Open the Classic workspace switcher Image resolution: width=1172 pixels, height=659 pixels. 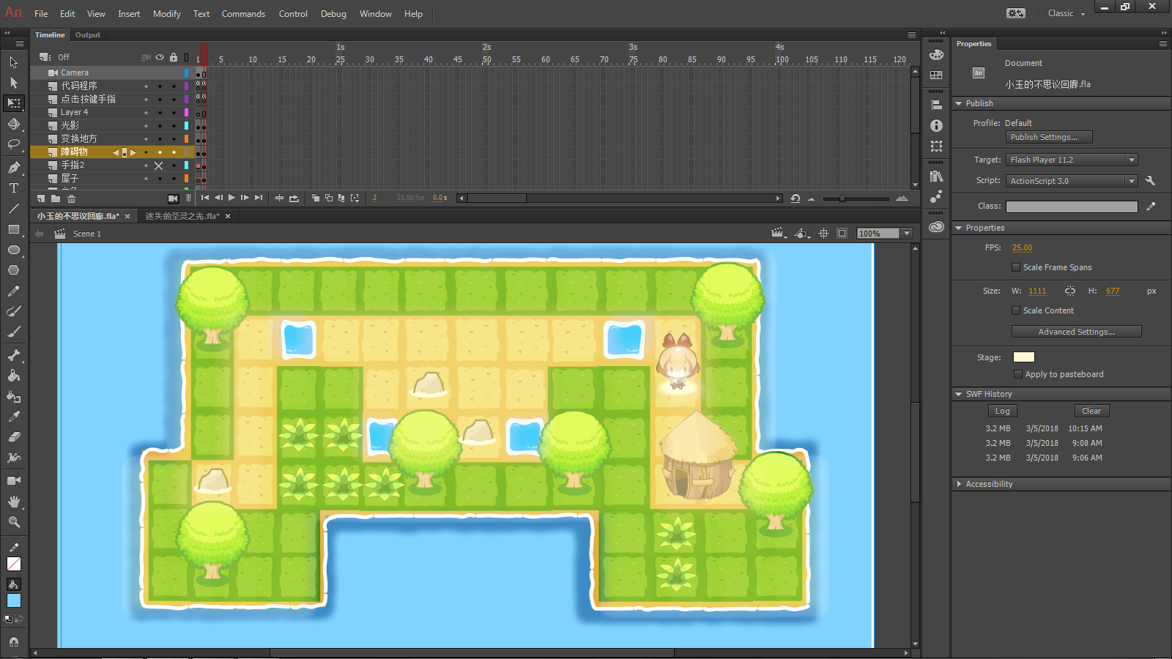click(x=1066, y=13)
